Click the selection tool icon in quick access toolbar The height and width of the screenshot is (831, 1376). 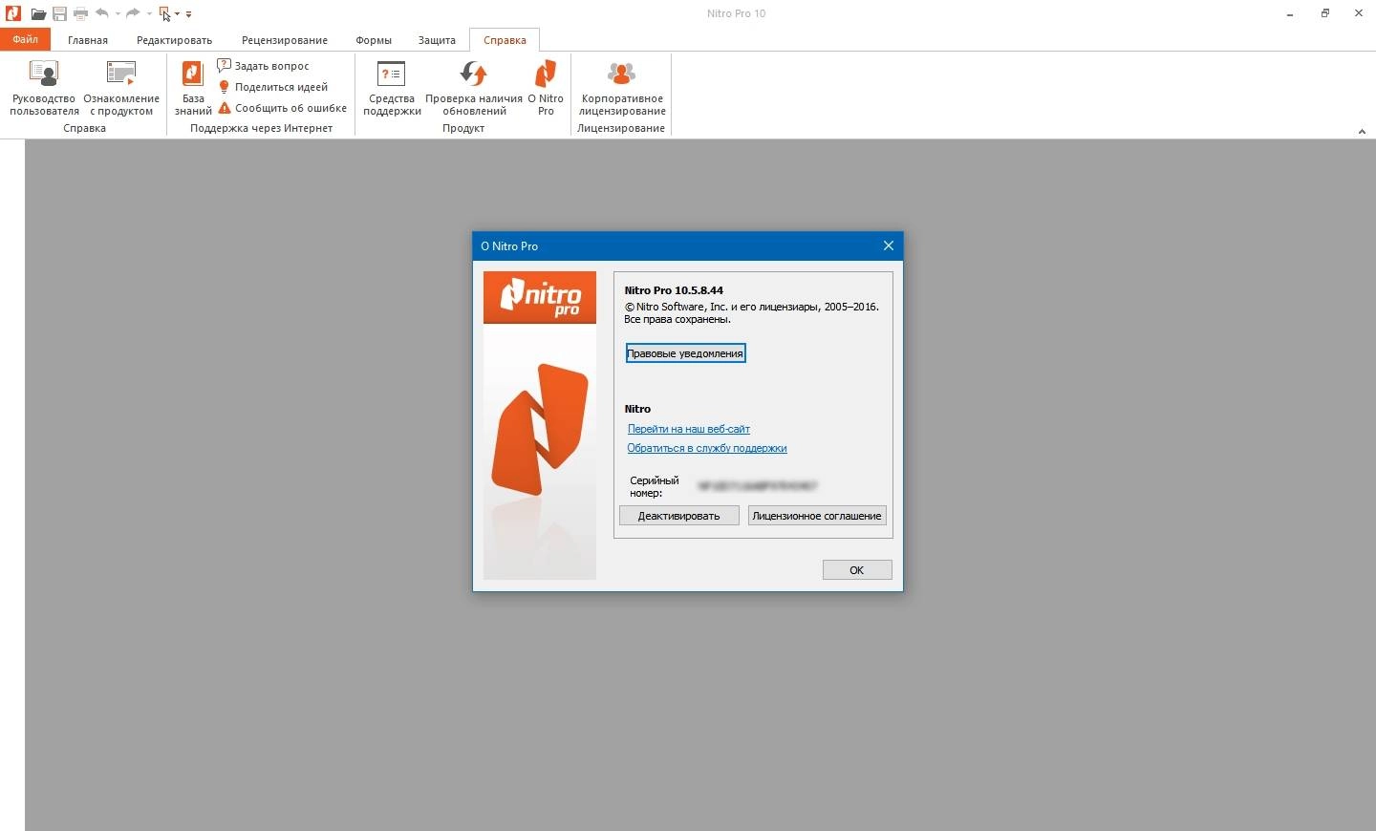pyautogui.click(x=165, y=14)
